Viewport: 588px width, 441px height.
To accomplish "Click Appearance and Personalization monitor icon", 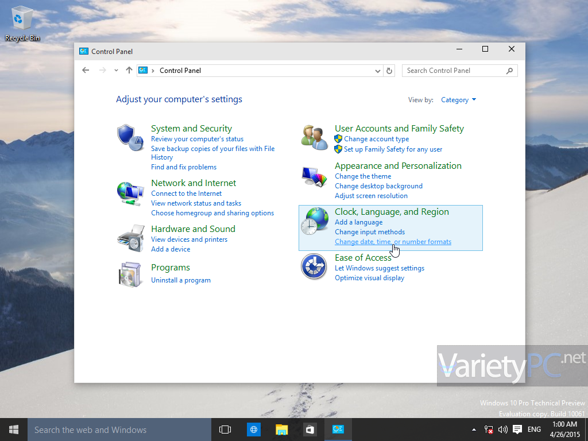I will 314,176.
